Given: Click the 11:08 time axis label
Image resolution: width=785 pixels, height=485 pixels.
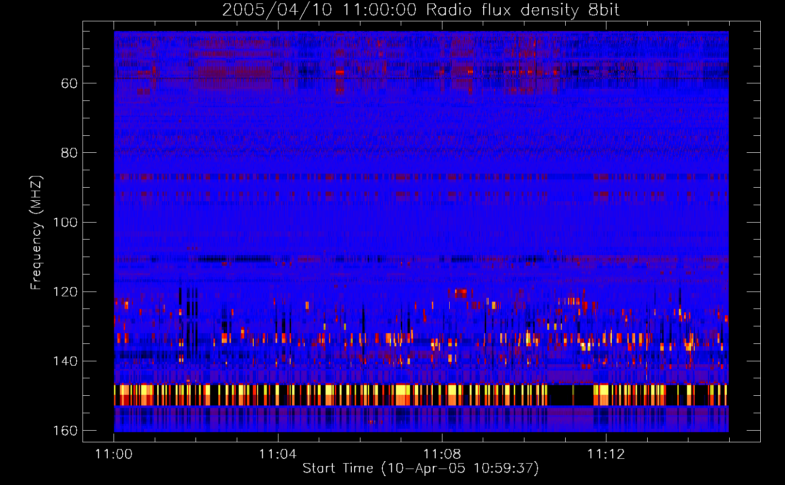Looking at the screenshot, I should coord(442,454).
